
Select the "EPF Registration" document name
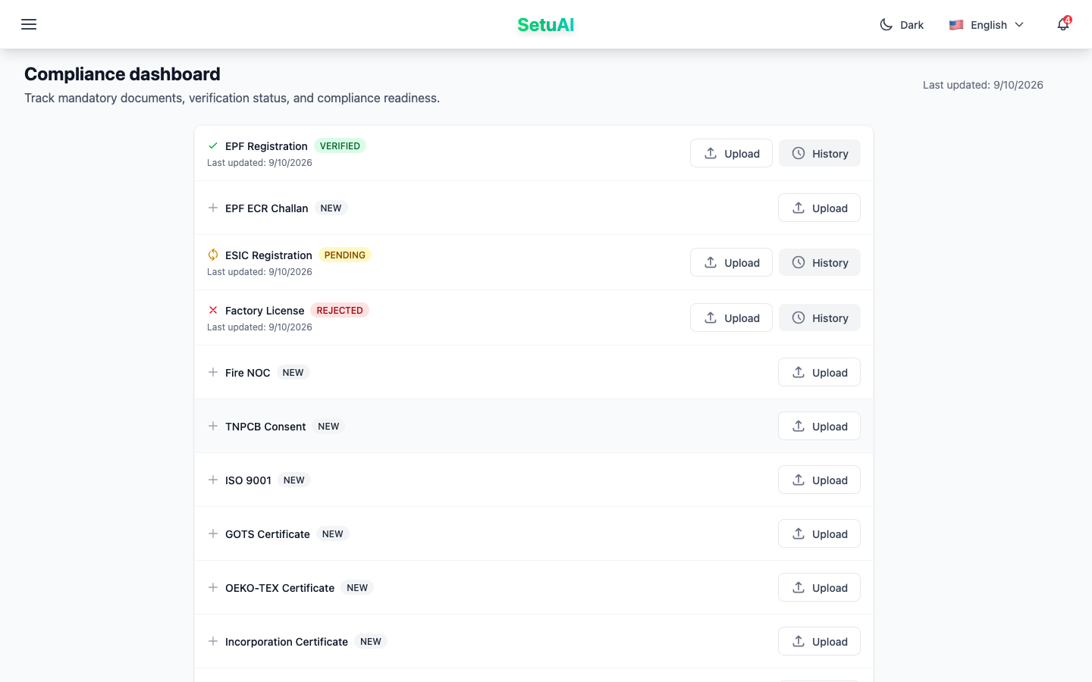266,146
